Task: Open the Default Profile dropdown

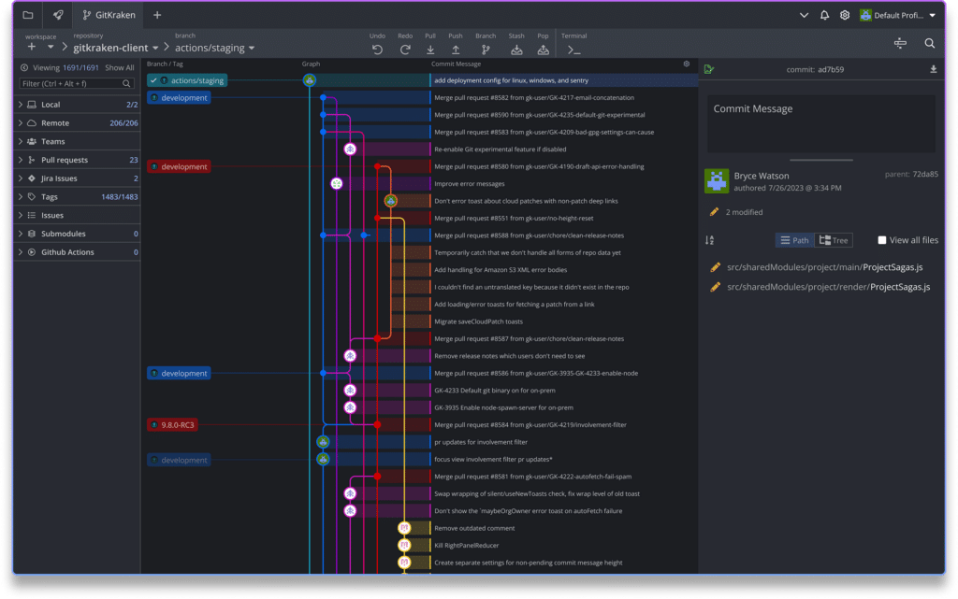Action: 897,15
